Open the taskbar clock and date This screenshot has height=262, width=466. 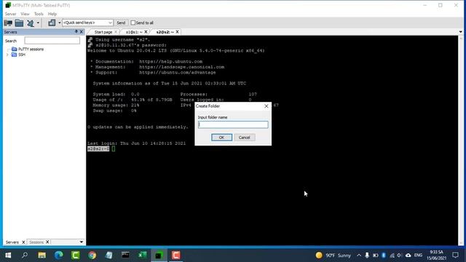point(437,255)
